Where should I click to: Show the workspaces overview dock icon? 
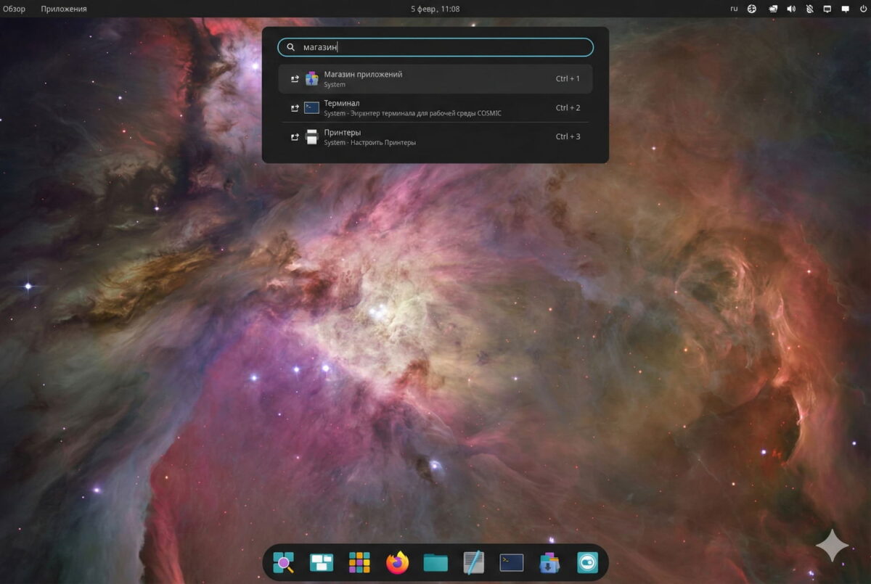pyautogui.click(x=322, y=562)
